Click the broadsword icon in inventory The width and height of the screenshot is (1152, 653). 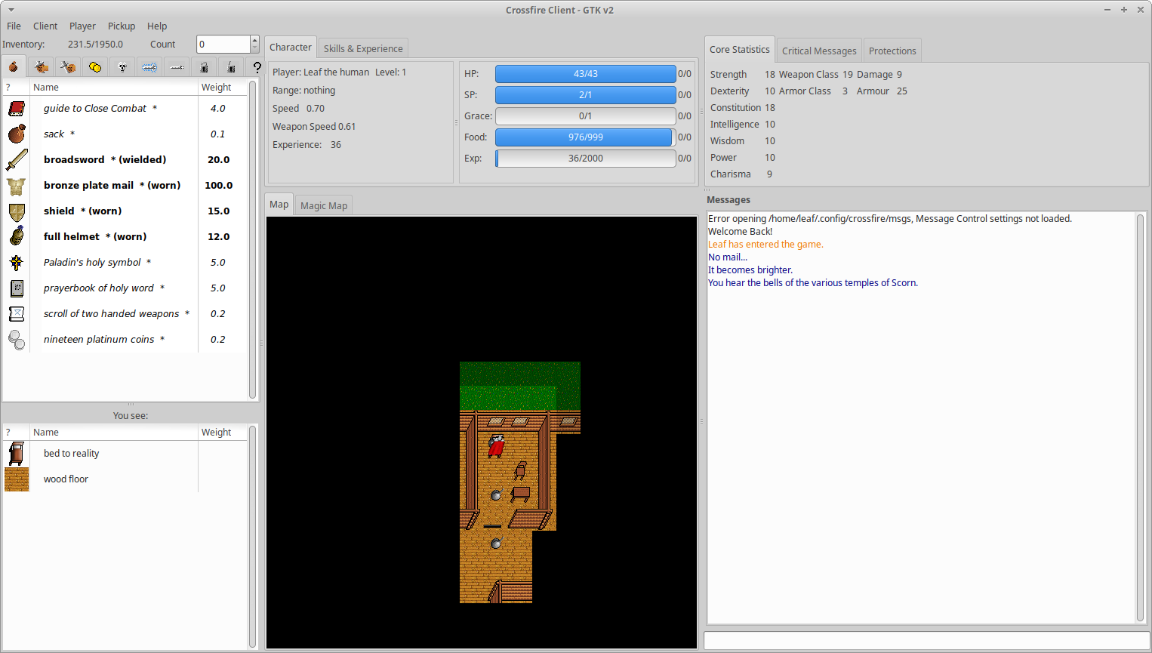coord(17,160)
